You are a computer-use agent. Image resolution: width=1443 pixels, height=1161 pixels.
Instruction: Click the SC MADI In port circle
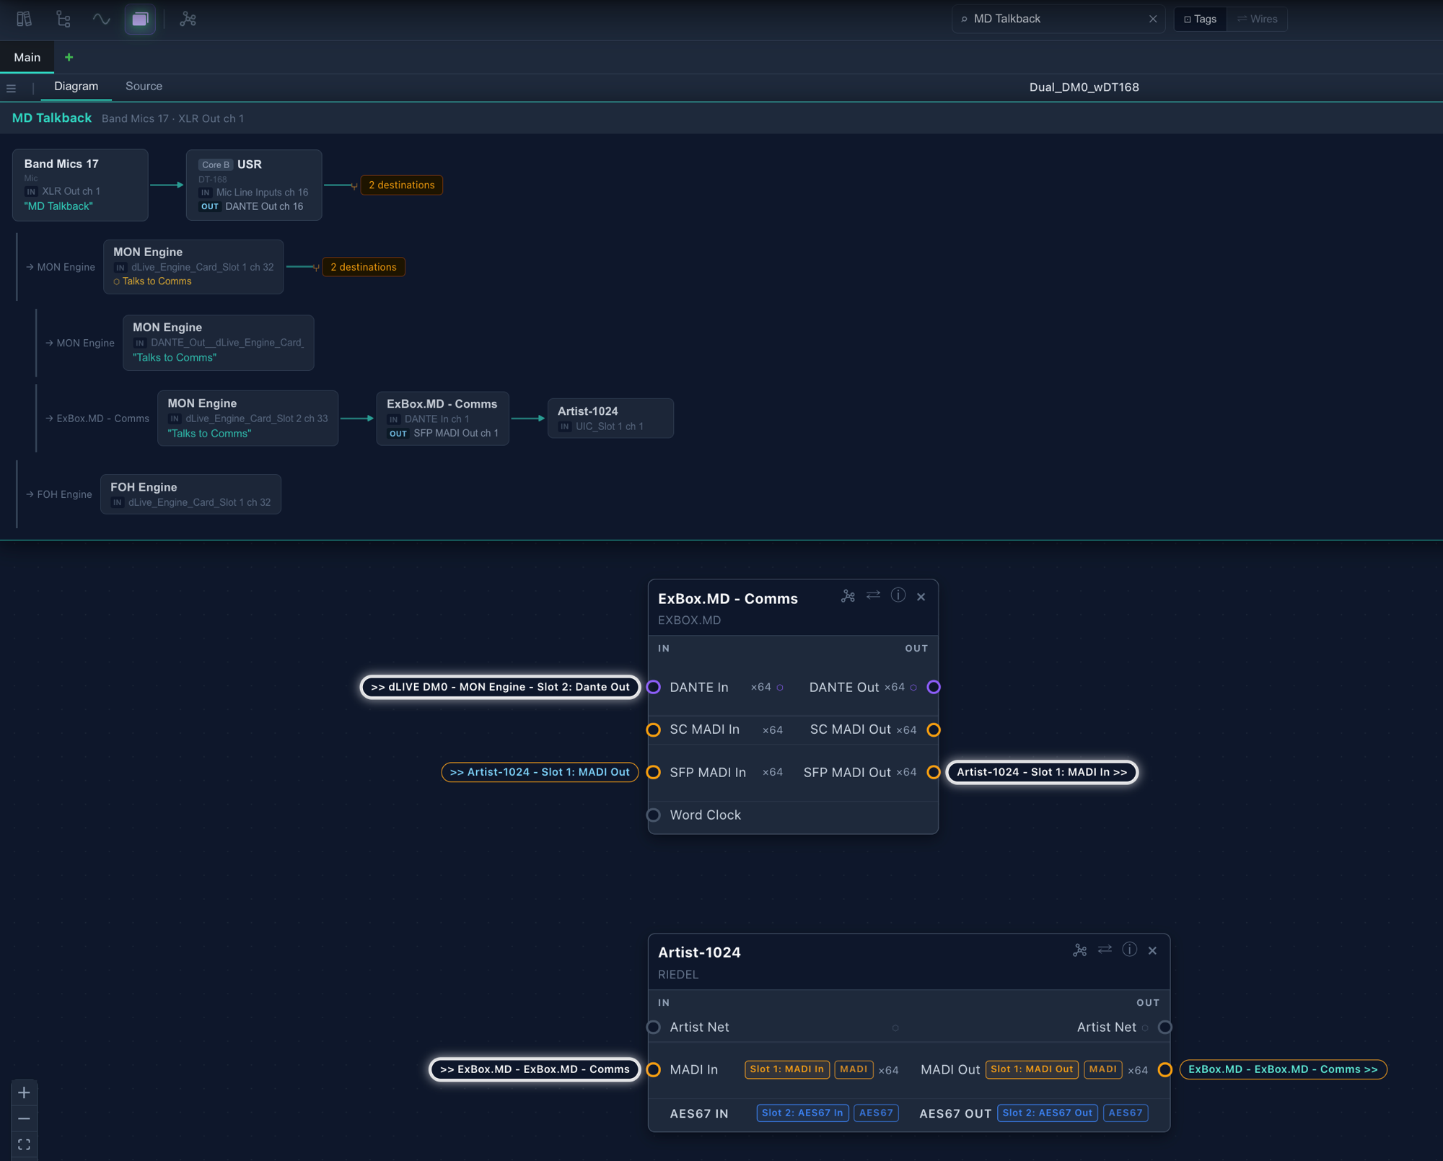[x=654, y=730]
